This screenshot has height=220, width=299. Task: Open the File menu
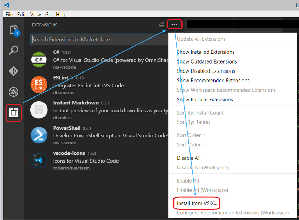point(9,15)
